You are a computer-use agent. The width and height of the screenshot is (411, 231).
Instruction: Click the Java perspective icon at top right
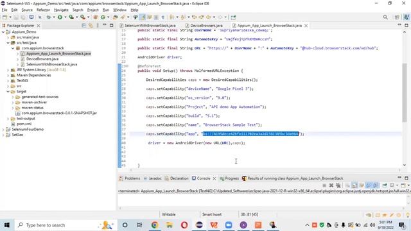coord(407,17)
